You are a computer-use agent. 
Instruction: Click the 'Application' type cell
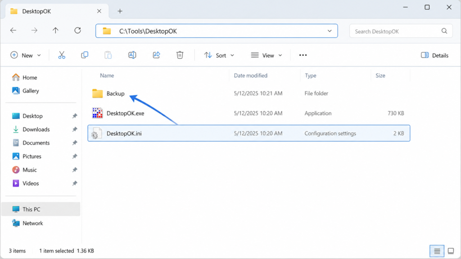(318, 113)
